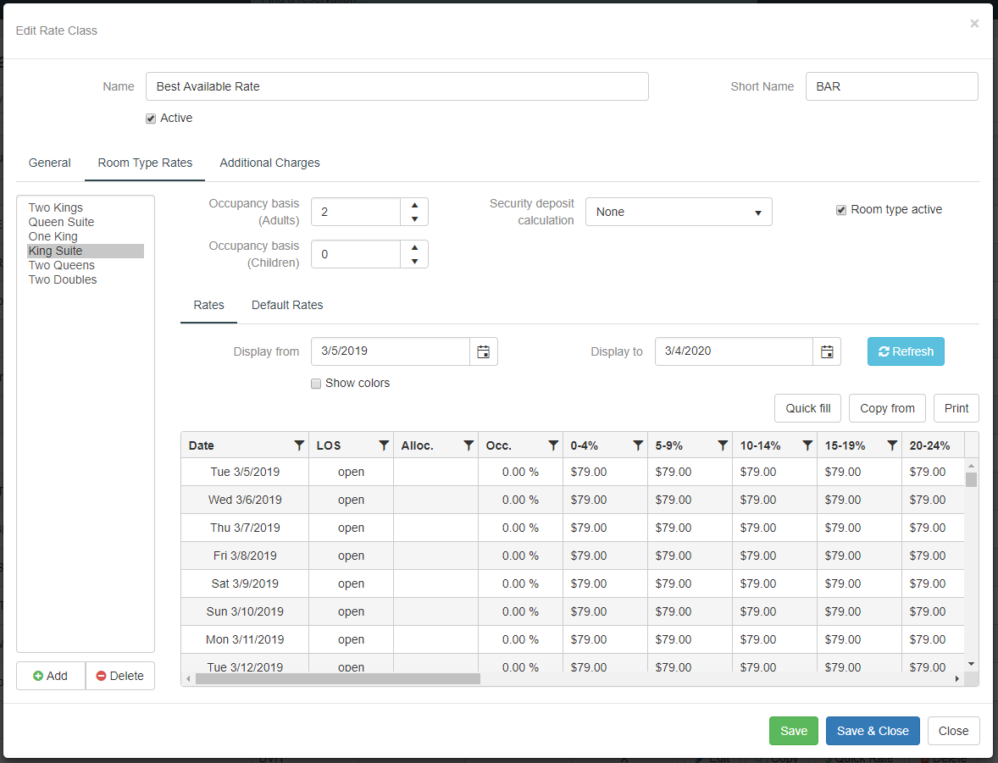Viewport: 998px width, 763px height.
Task: Click the Save & Close button
Action: tap(873, 731)
